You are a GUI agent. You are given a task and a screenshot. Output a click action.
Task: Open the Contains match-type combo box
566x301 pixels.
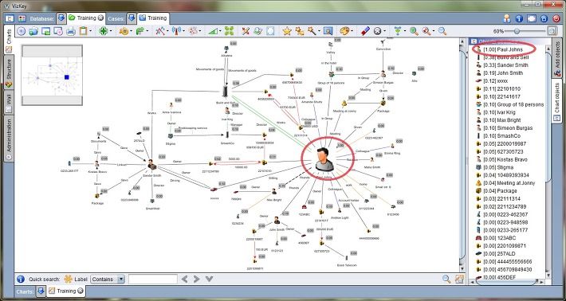[x=108, y=279]
